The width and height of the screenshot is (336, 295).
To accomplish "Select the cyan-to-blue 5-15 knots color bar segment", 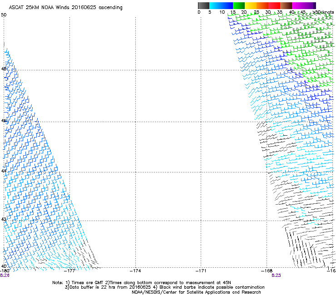I will click(221, 5).
